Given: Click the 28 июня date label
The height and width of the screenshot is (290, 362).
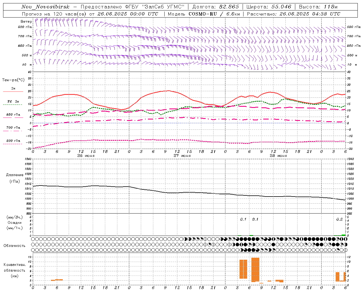Looking at the screenshot, I should 278,156.
